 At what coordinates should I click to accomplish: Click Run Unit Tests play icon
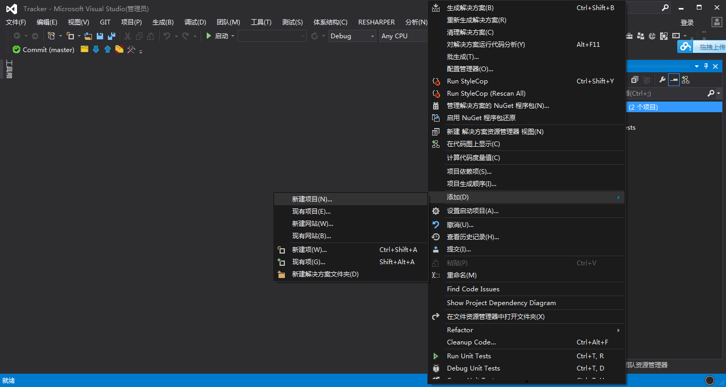(436, 356)
